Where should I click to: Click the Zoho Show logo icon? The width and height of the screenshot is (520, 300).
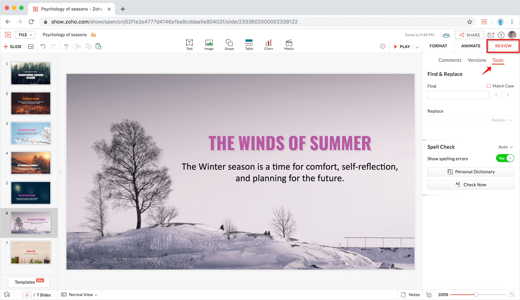coord(8,35)
